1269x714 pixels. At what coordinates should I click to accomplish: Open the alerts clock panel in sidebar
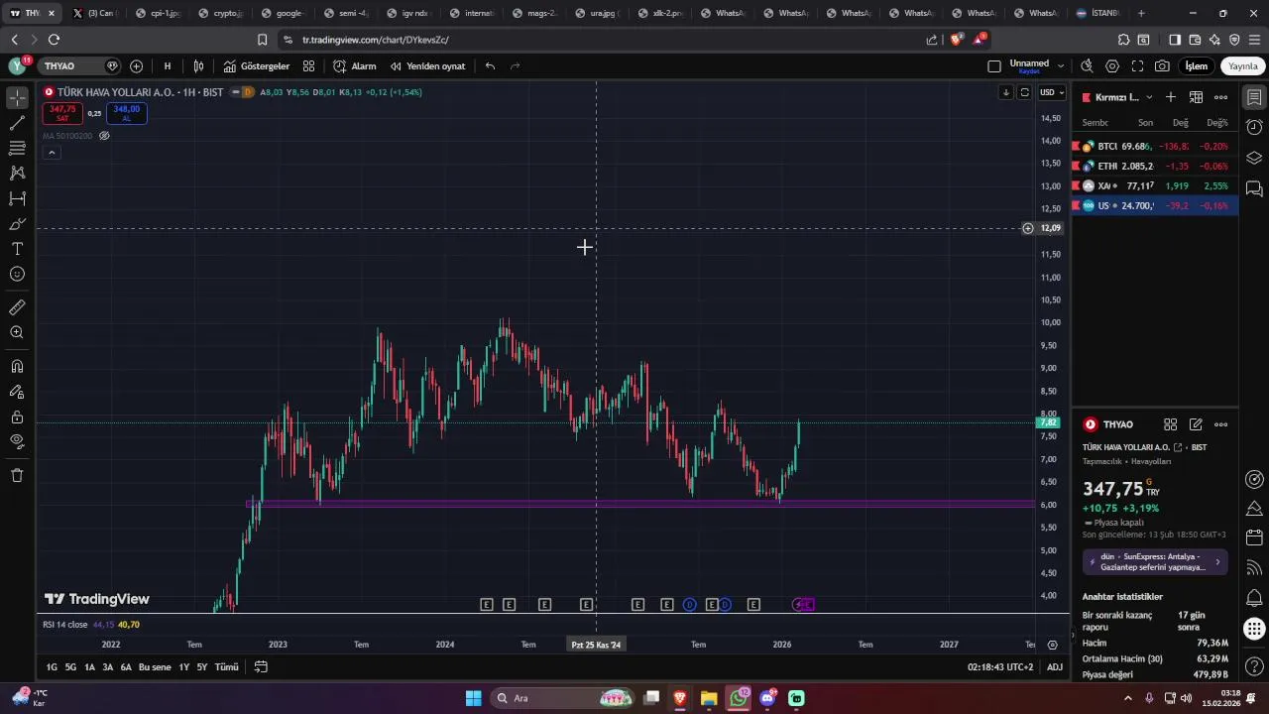click(x=1254, y=128)
